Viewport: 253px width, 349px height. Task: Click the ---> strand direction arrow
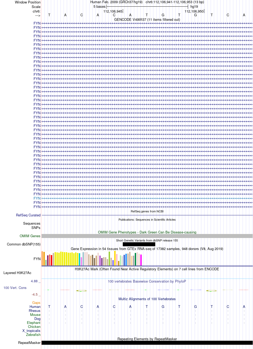38,15
